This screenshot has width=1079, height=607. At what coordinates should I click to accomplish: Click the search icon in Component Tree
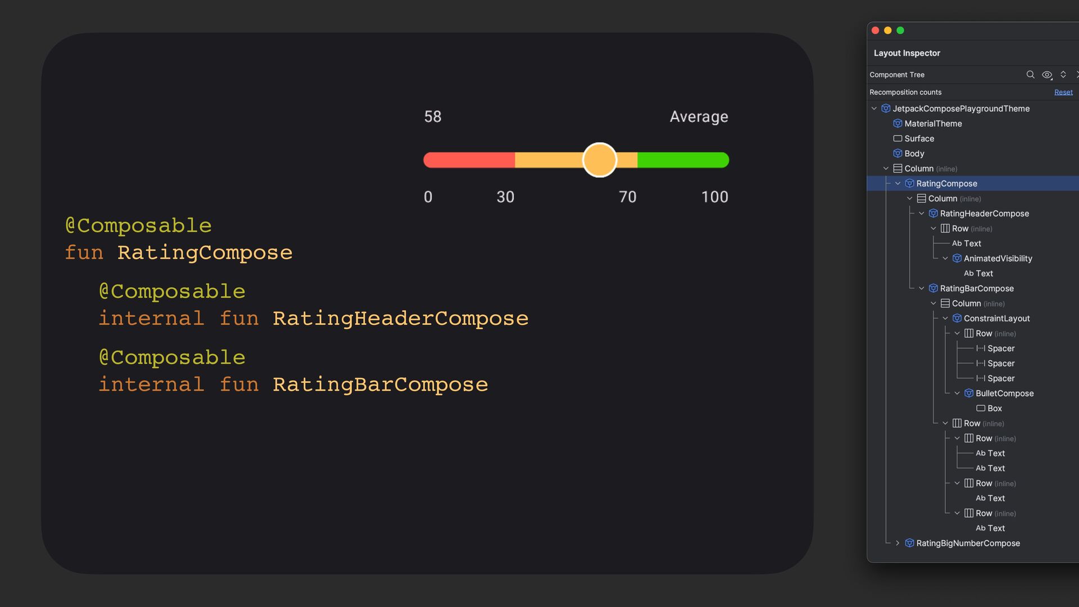[x=1030, y=75]
